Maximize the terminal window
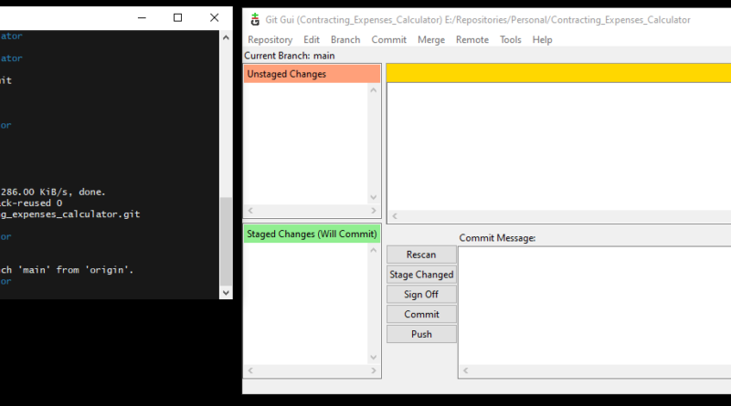The height and width of the screenshot is (406, 731). click(x=178, y=17)
